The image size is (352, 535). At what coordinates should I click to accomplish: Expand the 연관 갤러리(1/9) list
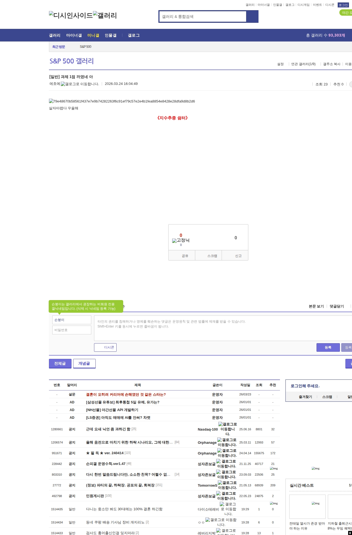point(303,64)
